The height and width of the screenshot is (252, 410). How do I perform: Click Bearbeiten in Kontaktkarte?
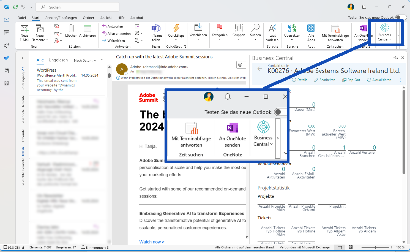pyautogui.click(x=325, y=80)
